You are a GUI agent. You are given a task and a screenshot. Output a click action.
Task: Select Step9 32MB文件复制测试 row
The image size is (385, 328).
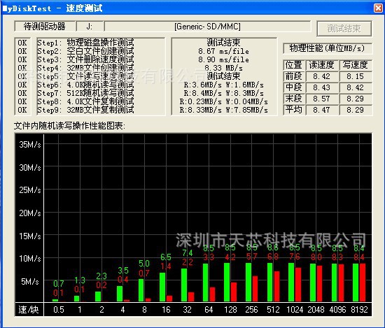[85, 110]
